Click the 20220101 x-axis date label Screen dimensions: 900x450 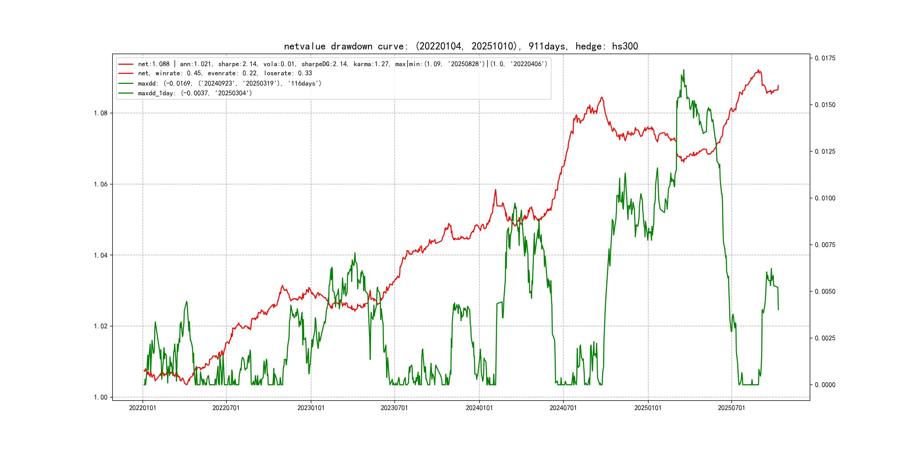142,408
